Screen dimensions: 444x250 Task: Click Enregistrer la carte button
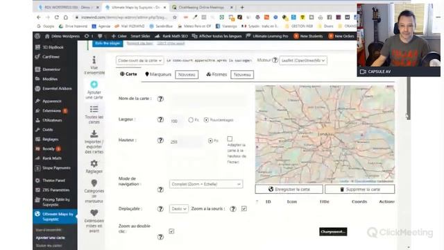(289, 189)
